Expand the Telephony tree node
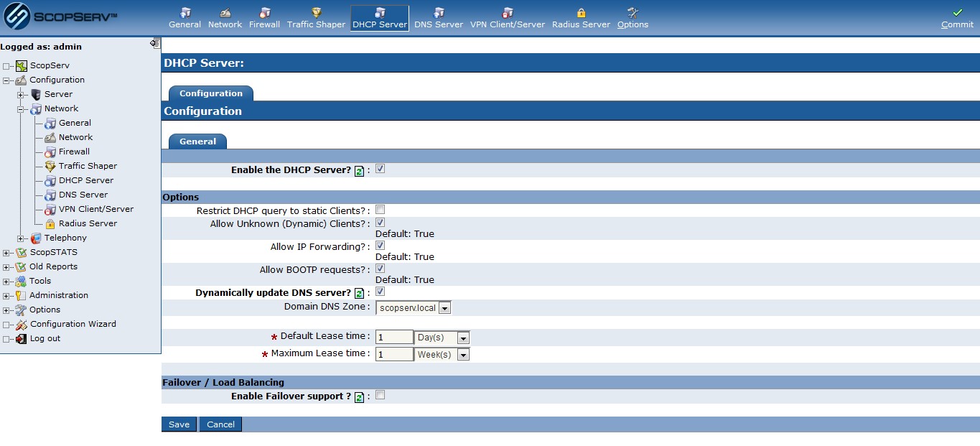Viewport: 980px width, 446px height. [x=21, y=238]
